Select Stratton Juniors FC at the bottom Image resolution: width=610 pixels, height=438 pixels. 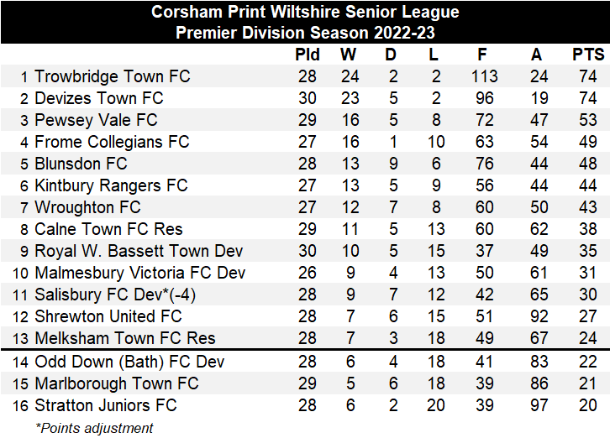[106, 405]
